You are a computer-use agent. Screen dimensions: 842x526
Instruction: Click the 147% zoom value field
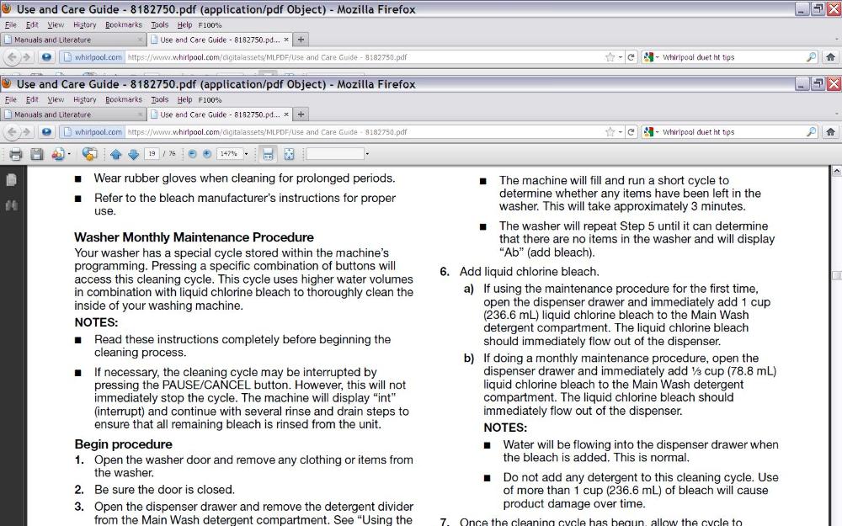coord(229,154)
